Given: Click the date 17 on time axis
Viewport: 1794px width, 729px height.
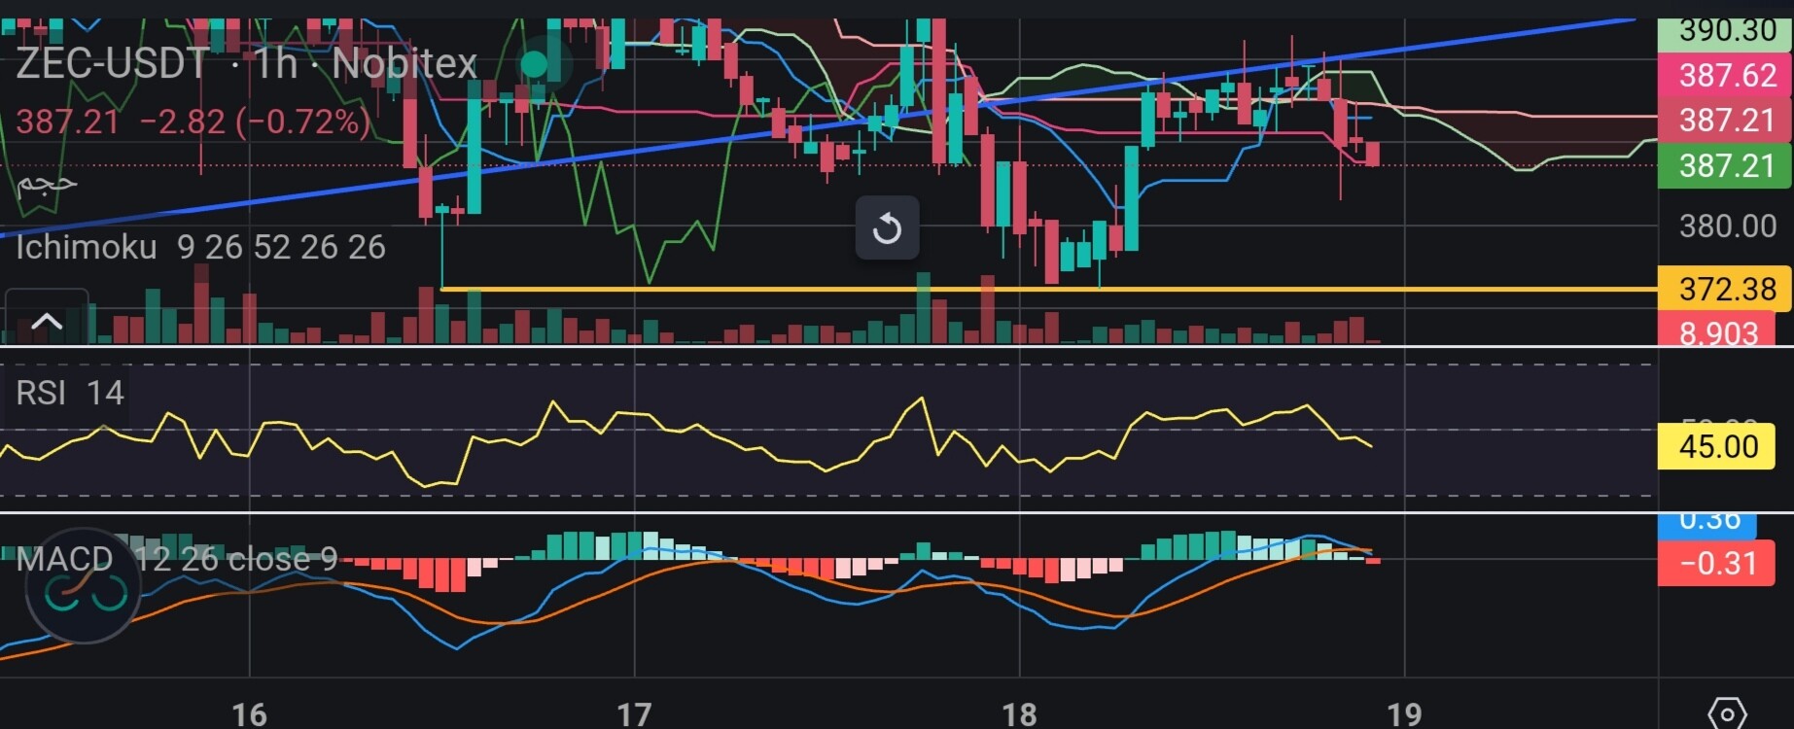Looking at the screenshot, I should pyautogui.click(x=634, y=714).
